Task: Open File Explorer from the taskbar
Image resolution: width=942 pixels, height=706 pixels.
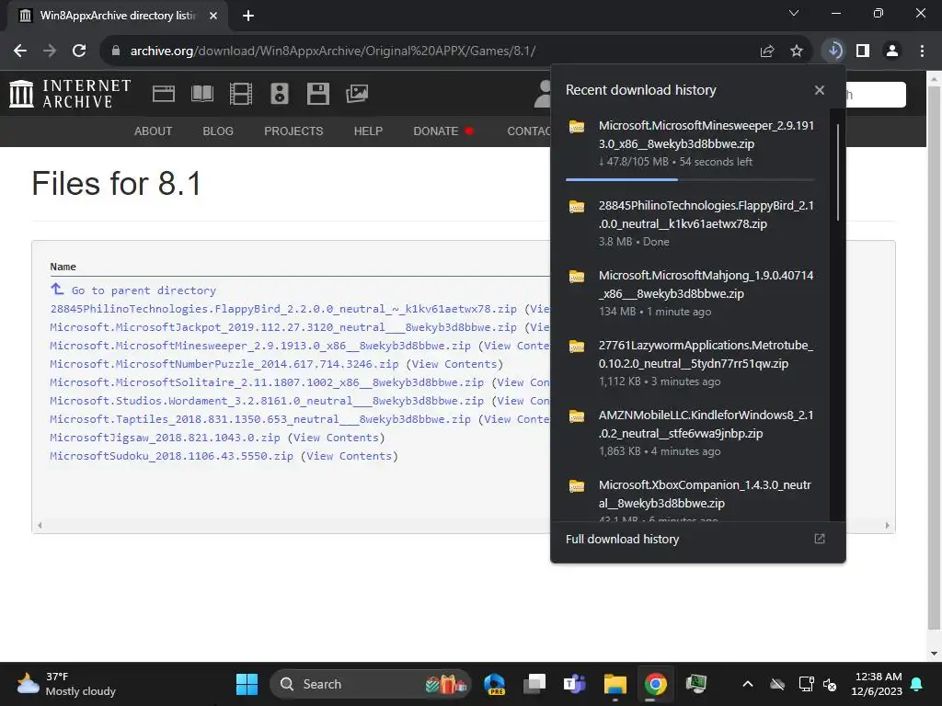Action: (615, 684)
